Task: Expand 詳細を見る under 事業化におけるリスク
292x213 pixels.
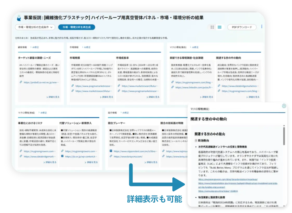Action: [50, 162]
